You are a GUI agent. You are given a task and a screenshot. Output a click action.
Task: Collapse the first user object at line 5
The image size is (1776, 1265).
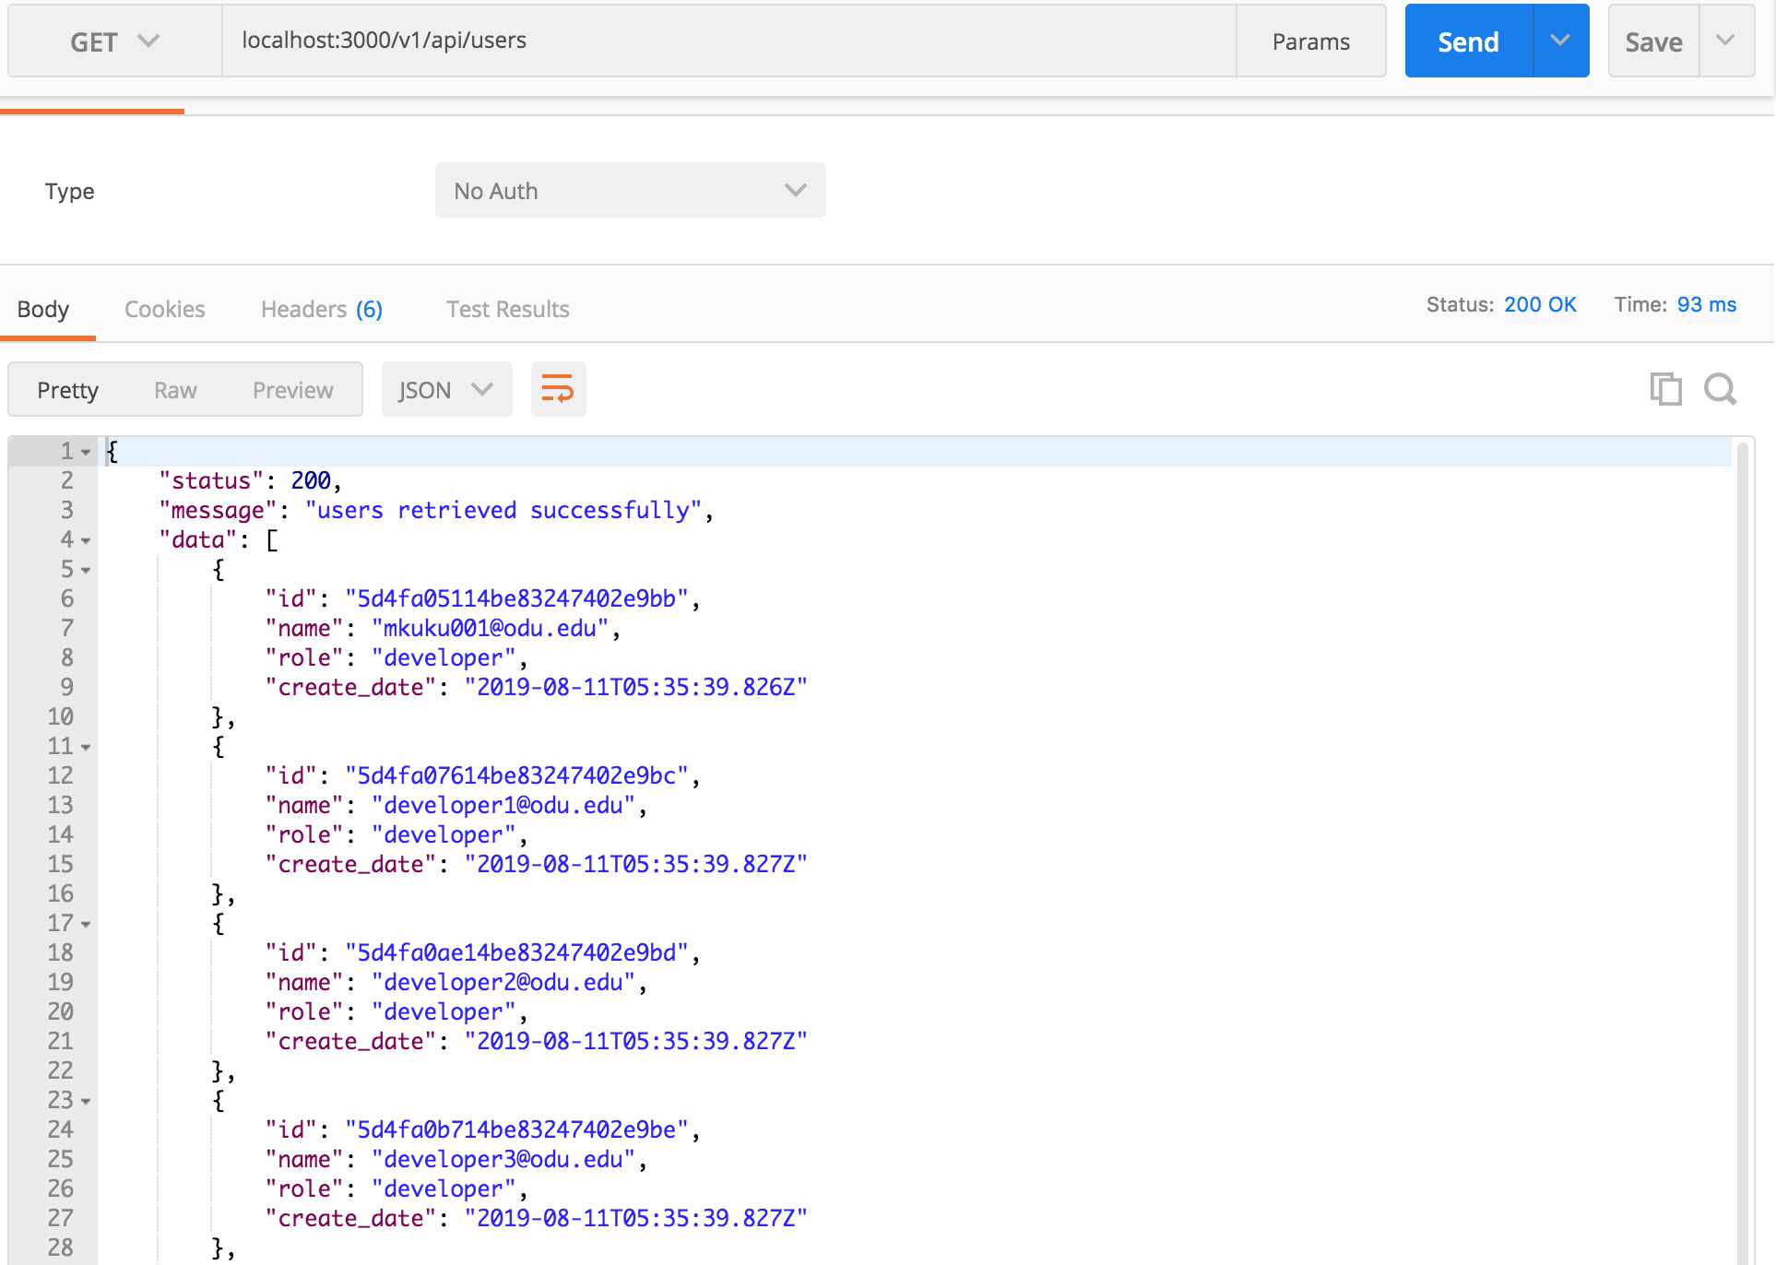click(86, 570)
